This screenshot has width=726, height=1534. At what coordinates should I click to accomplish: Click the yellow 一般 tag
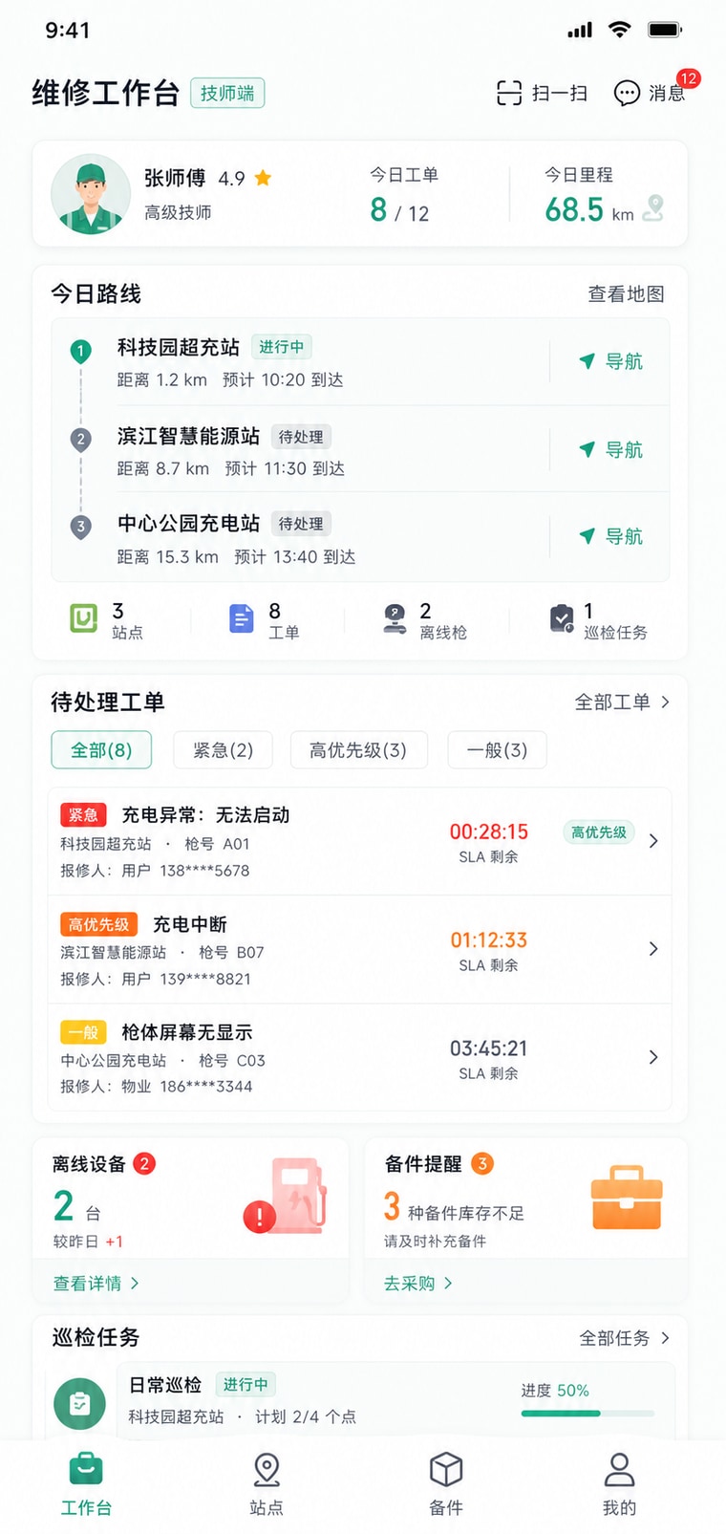click(x=83, y=1032)
